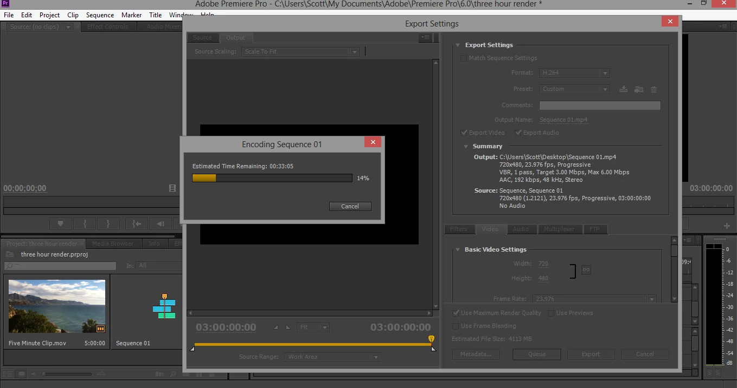Toggle Use Maximum Render Quality checkbox

point(456,313)
